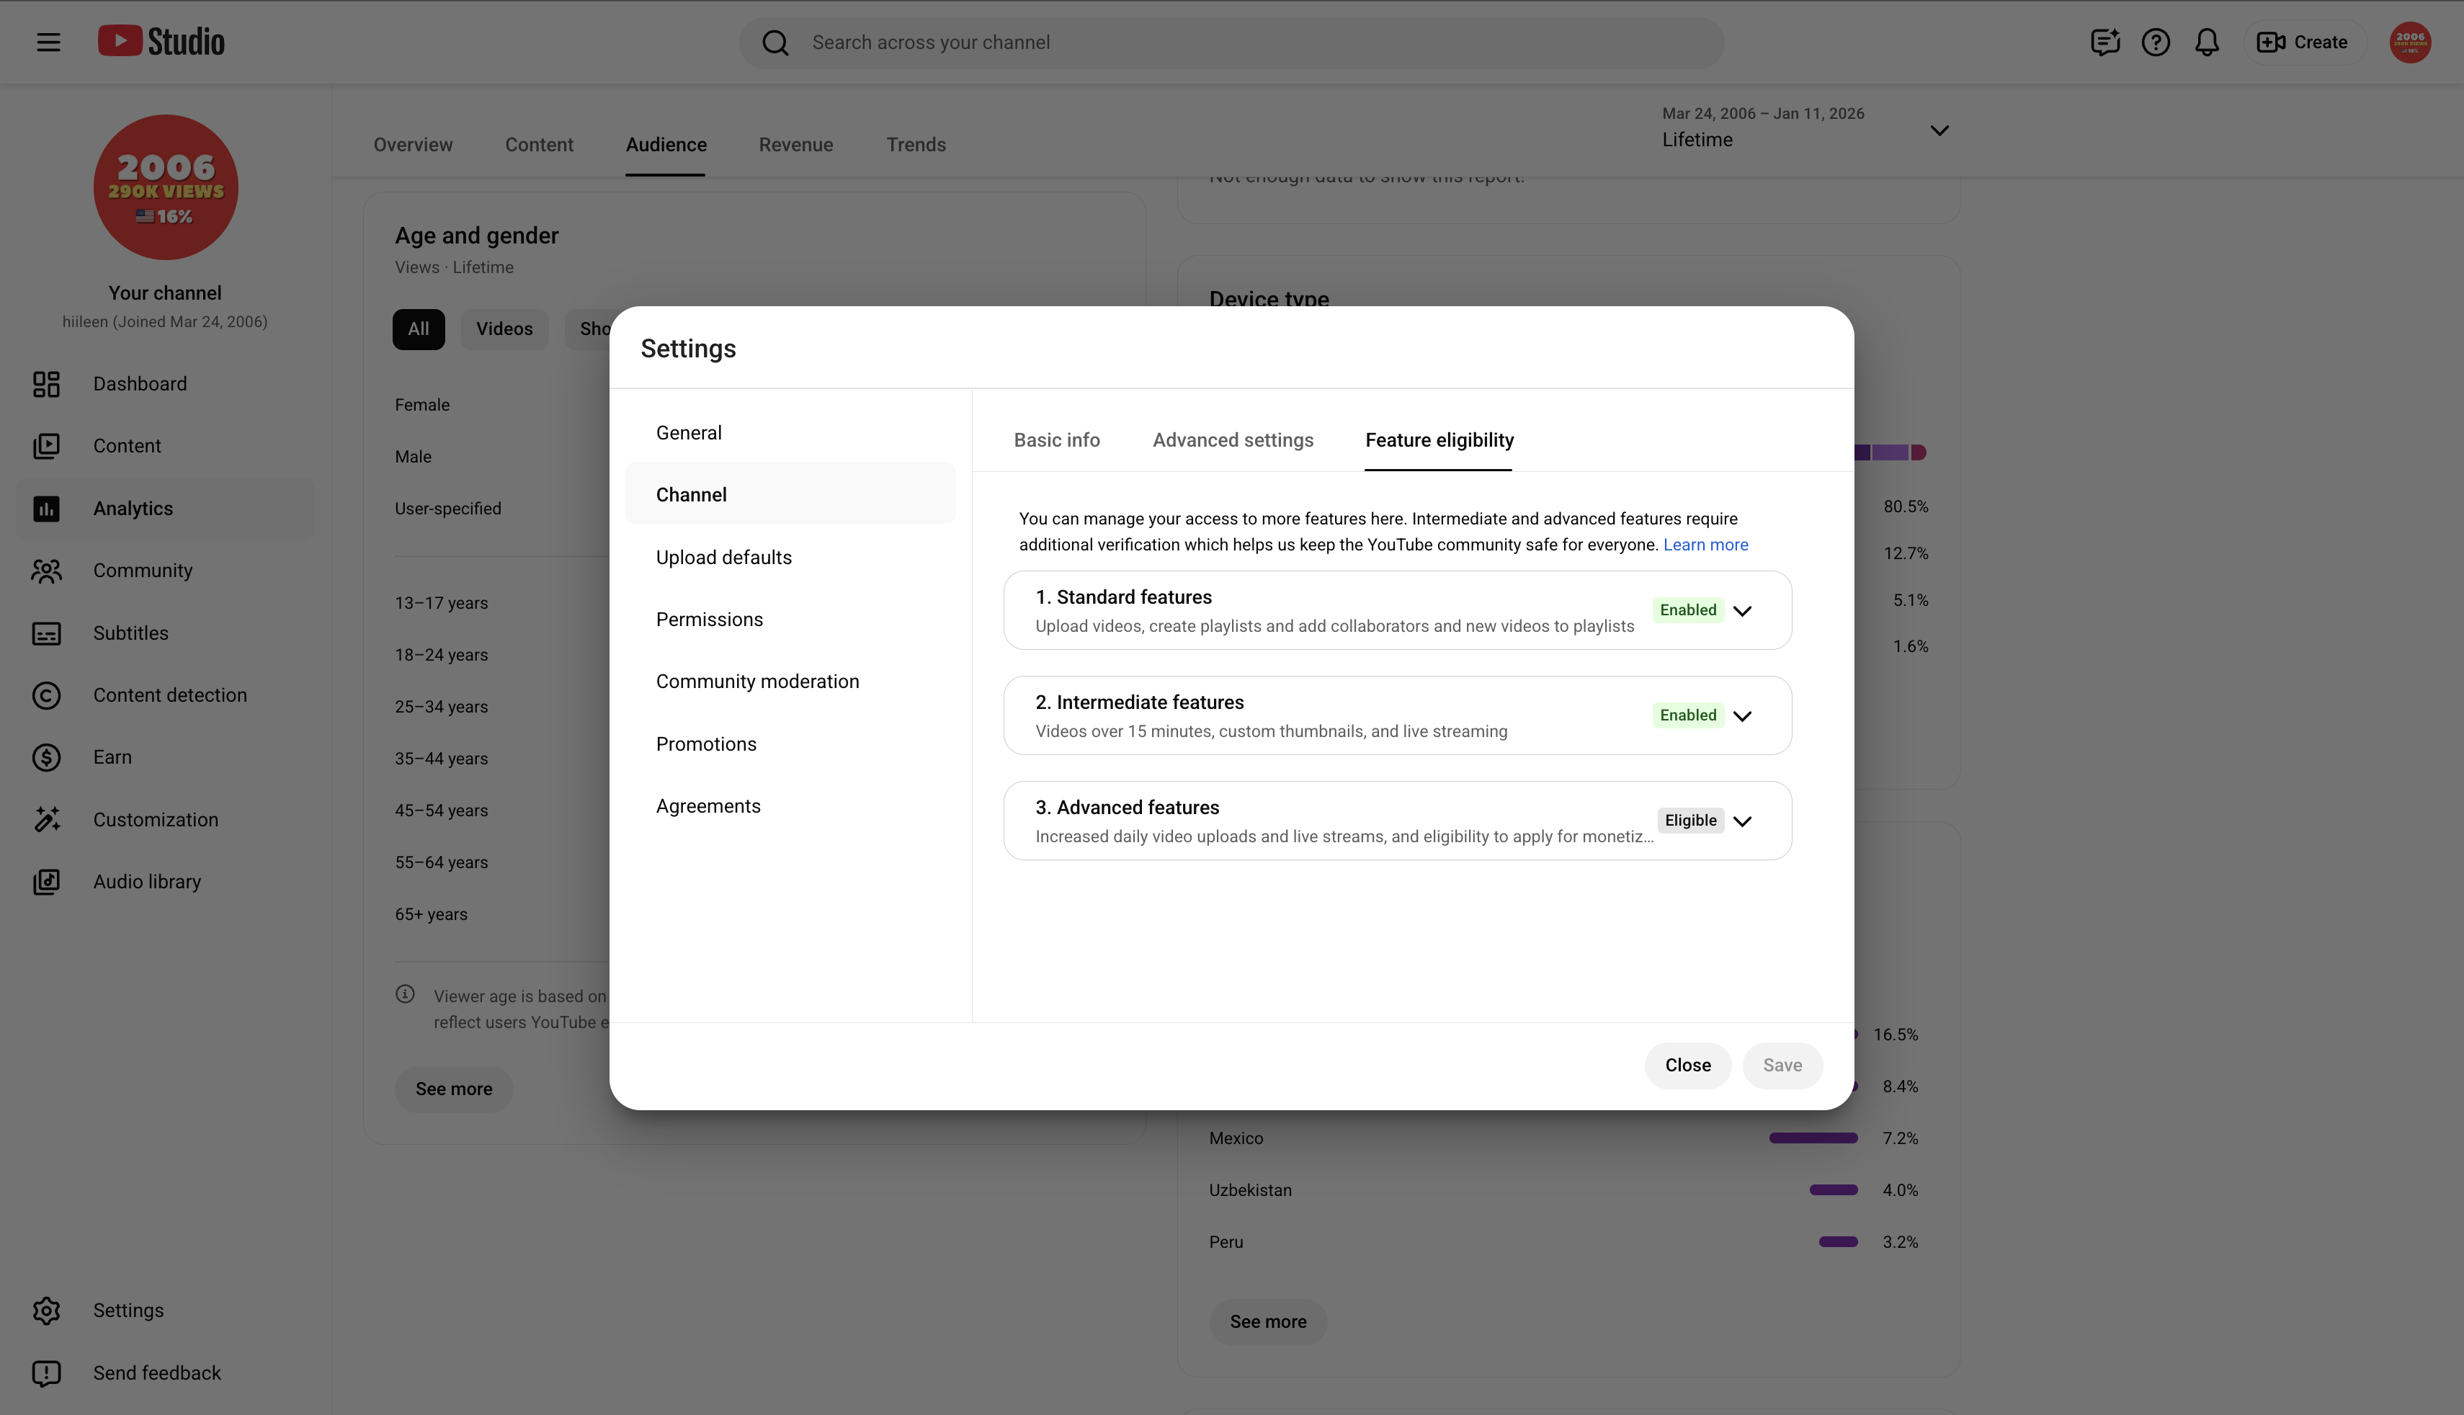Click See more under the country list

point(1268,1323)
